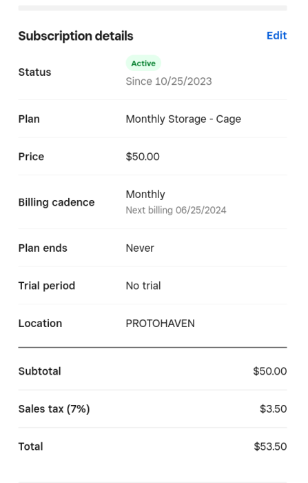Click the Subscription details heading
The image size is (308, 483).
(x=76, y=36)
